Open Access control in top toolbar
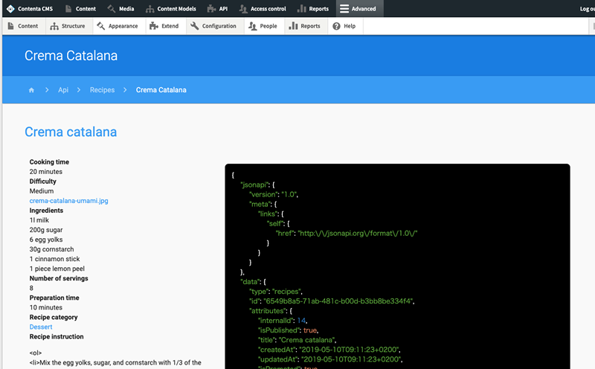Image resolution: width=595 pixels, height=369 pixels. pos(263,9)
